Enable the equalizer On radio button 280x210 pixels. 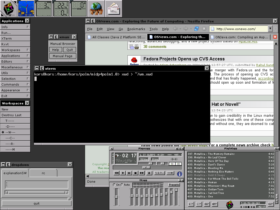coord(114,185)
